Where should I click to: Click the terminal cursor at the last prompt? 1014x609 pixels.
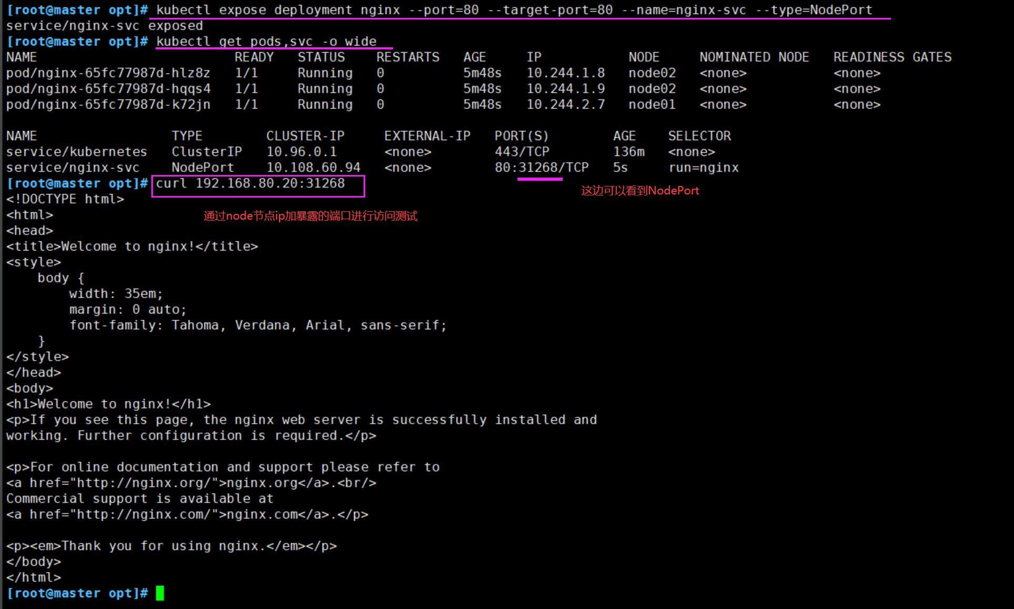160,593
